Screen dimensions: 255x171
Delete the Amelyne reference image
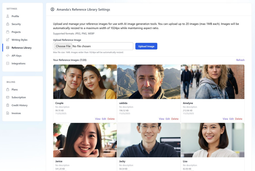click(239, 119)
